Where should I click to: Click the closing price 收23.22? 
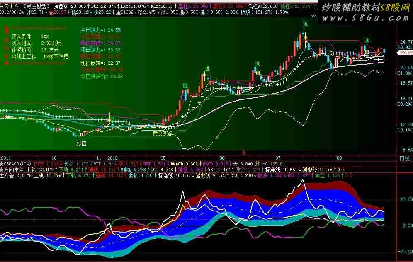click(102, 12)
